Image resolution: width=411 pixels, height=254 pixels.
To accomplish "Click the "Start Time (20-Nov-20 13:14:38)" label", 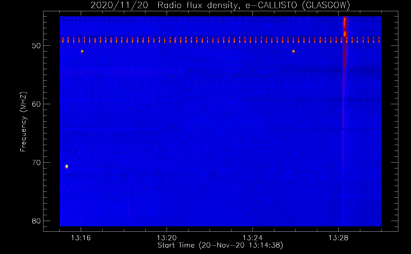I will pyautogui.click(x=220, y=245).
